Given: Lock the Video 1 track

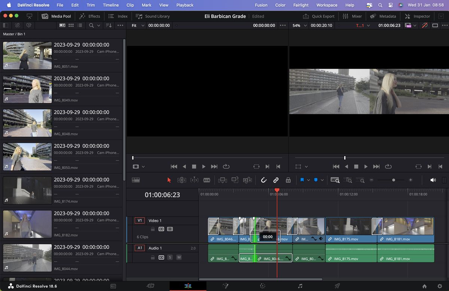Looking at the screenshot, I should 153,229.
